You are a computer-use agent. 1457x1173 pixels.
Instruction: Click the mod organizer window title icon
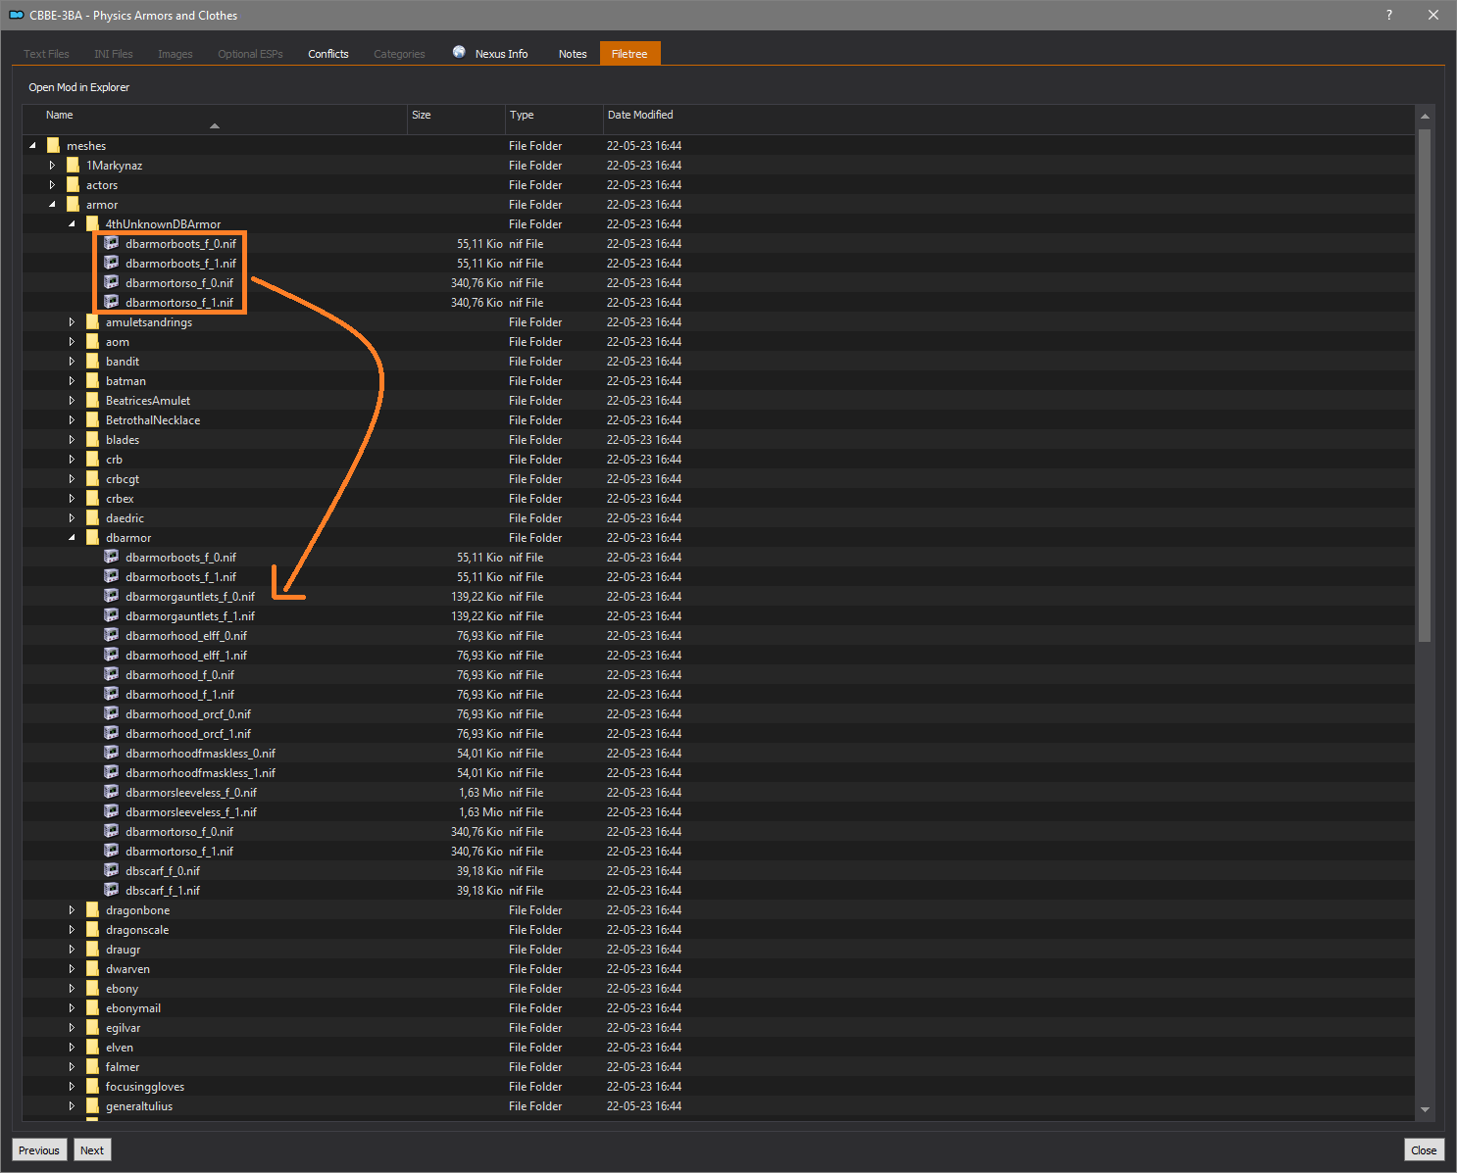pos(16,15)
